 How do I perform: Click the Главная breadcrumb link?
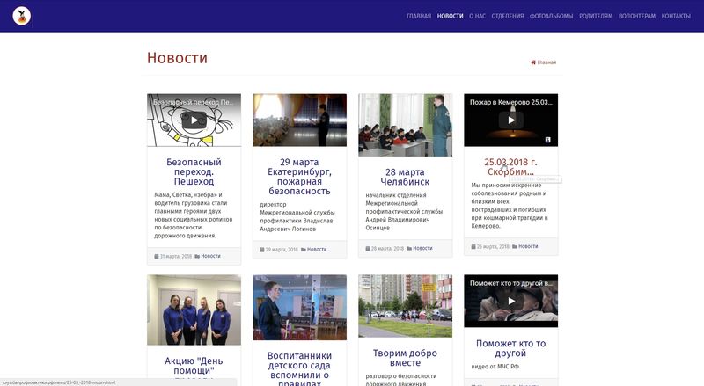pos(546,62)
